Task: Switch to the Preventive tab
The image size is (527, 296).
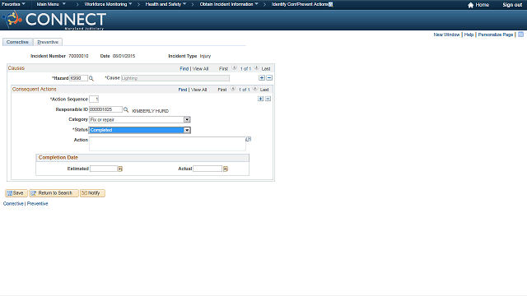Action: pyautogui.click(x=48, y=42)
